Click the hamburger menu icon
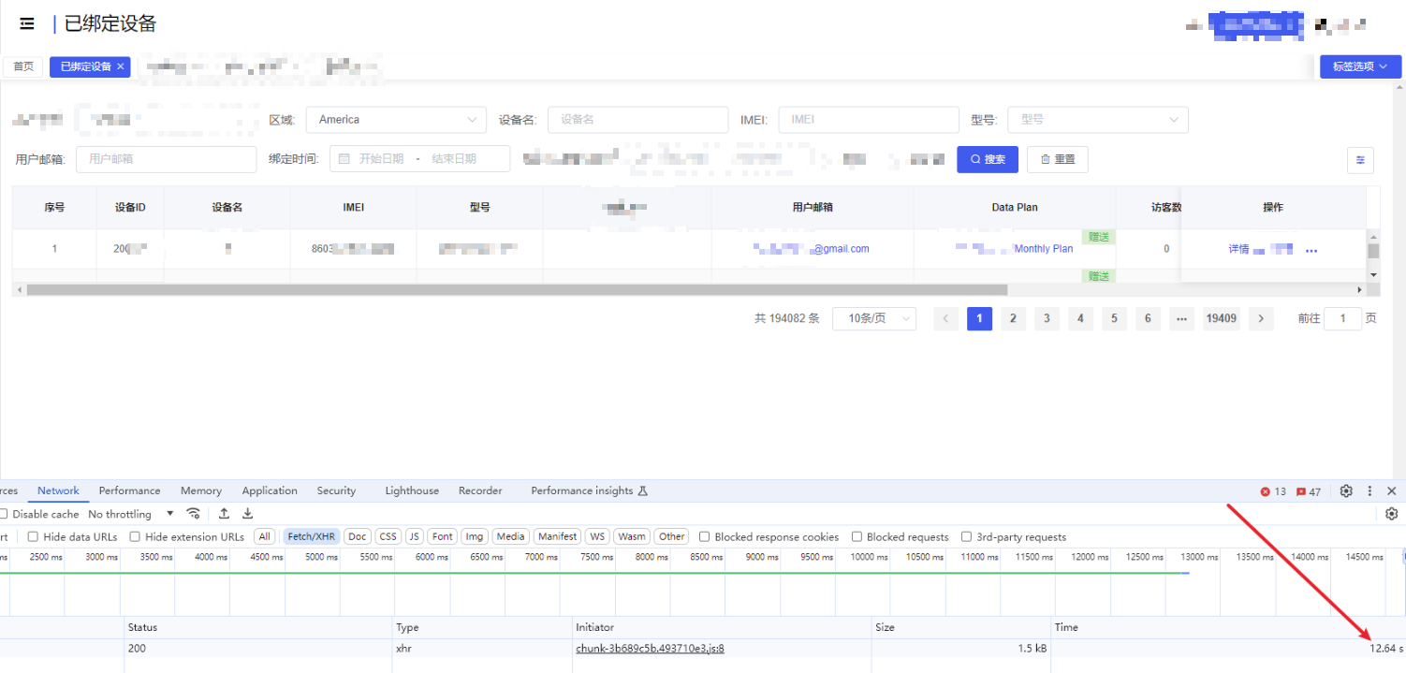Viewport: 1406px width, 673px height. point(27,23)
